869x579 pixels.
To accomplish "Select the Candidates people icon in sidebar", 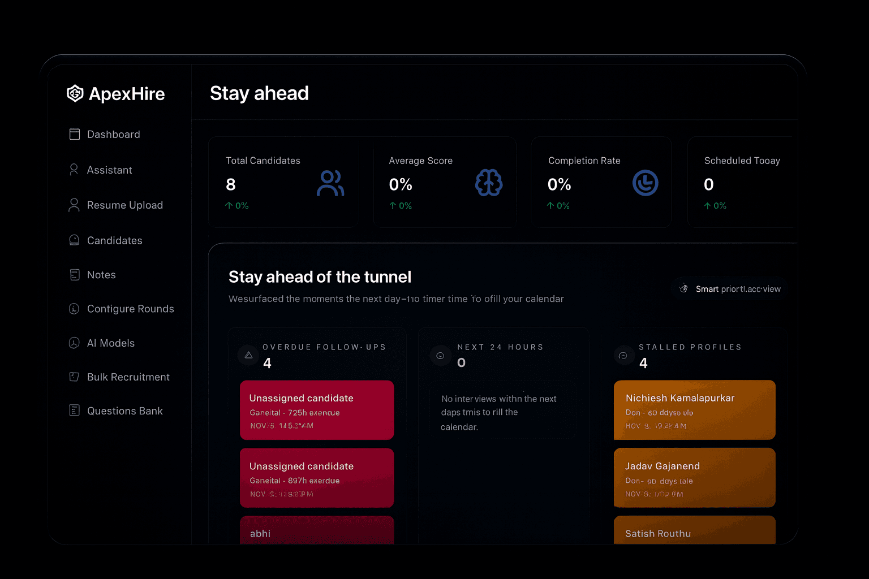I will tap(75, 240).
